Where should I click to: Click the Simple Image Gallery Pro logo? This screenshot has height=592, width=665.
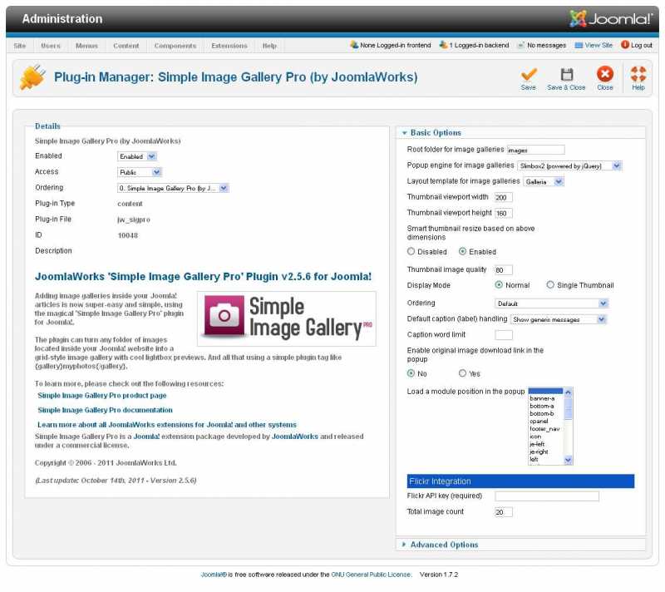point(287,318)
